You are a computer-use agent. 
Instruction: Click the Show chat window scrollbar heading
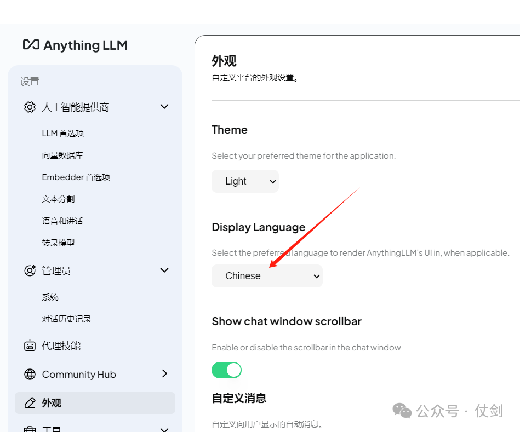[x=287, y=321]
